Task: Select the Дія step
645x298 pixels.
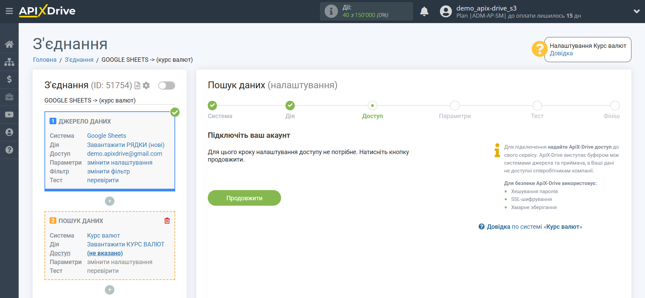Action: point(290,106)
